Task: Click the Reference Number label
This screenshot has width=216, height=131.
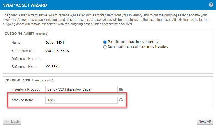Action: click(26, 59)
